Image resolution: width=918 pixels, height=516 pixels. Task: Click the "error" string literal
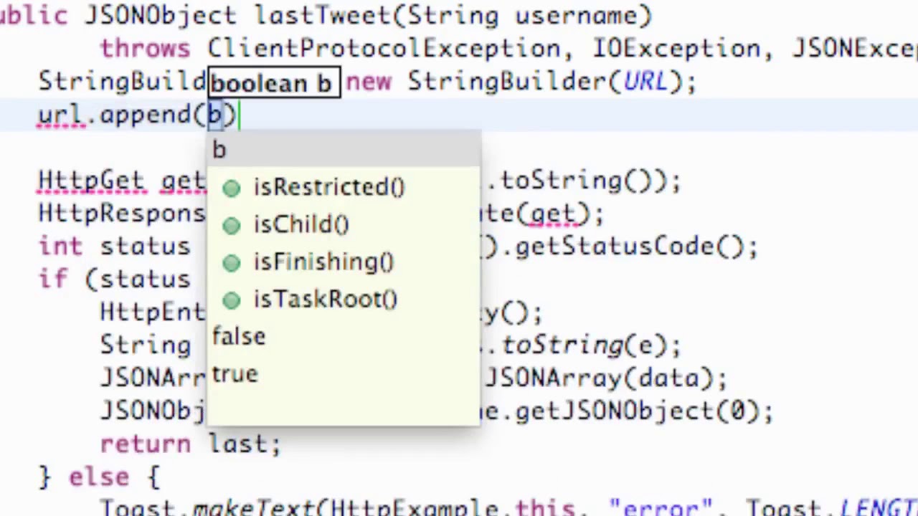(x=661, y=507)
